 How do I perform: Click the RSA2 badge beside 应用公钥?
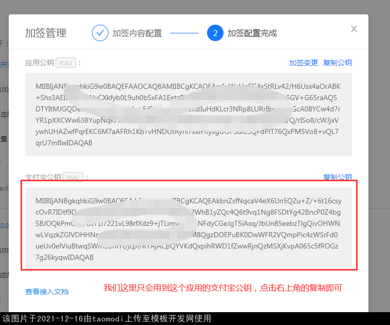[x=66, y=63]
